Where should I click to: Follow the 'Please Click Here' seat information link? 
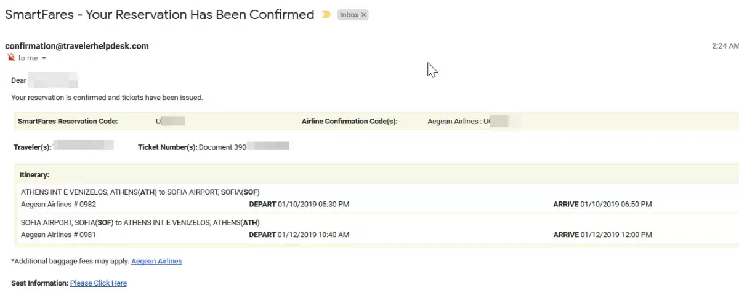coord(99,283)
